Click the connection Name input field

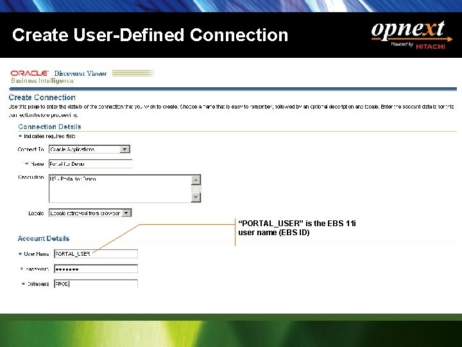click(90, 164)
